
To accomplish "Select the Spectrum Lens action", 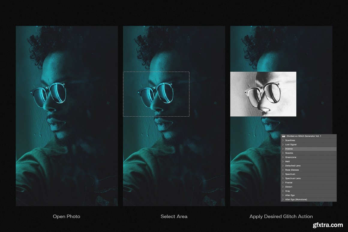I will [x=293, y=178].
